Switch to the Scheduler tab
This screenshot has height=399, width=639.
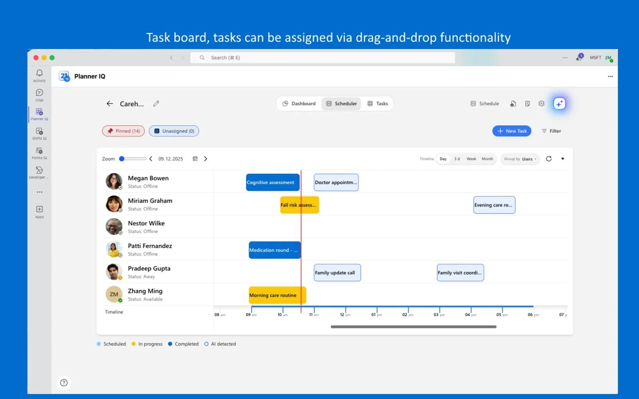coord(341,103)
